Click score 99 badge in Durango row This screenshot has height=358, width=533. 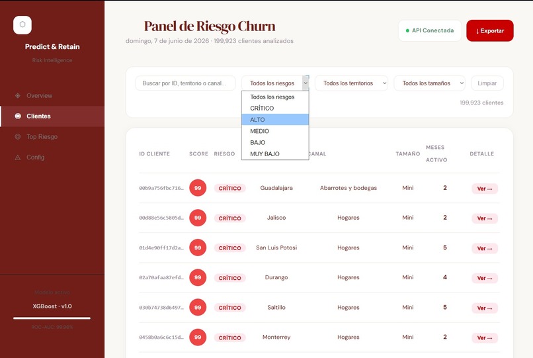point(198,277)
